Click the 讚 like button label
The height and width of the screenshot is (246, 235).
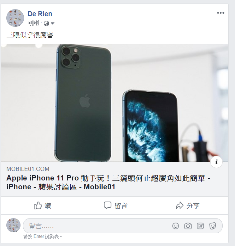pyautogui.click(x=48, y=205)
